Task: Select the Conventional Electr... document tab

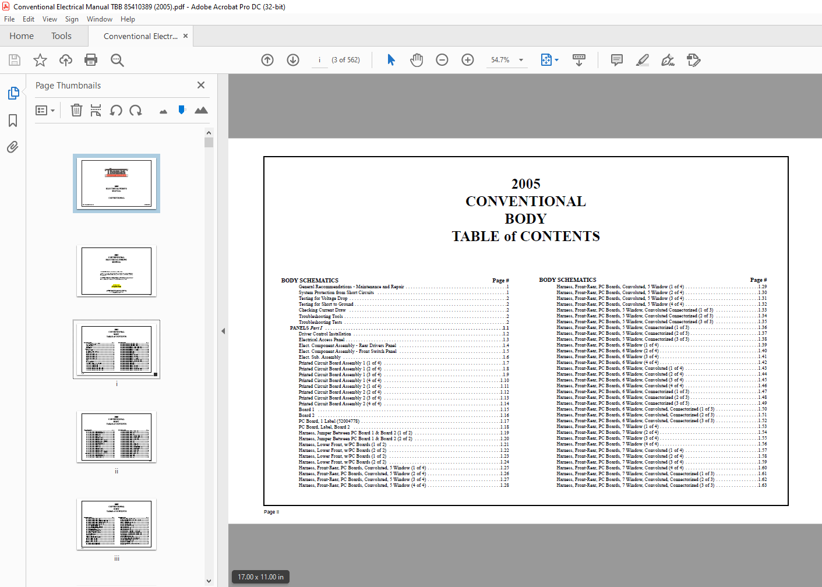Action: (140, 36)
